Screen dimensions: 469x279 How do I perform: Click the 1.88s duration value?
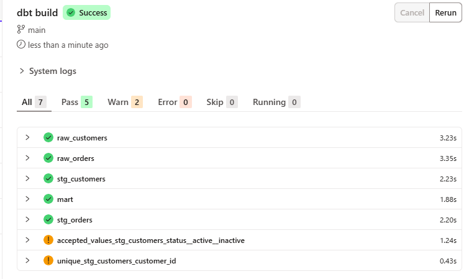448,199
